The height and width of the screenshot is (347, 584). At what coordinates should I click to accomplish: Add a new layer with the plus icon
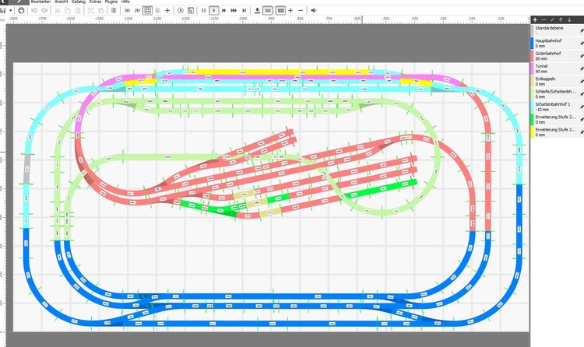(535, 19)
